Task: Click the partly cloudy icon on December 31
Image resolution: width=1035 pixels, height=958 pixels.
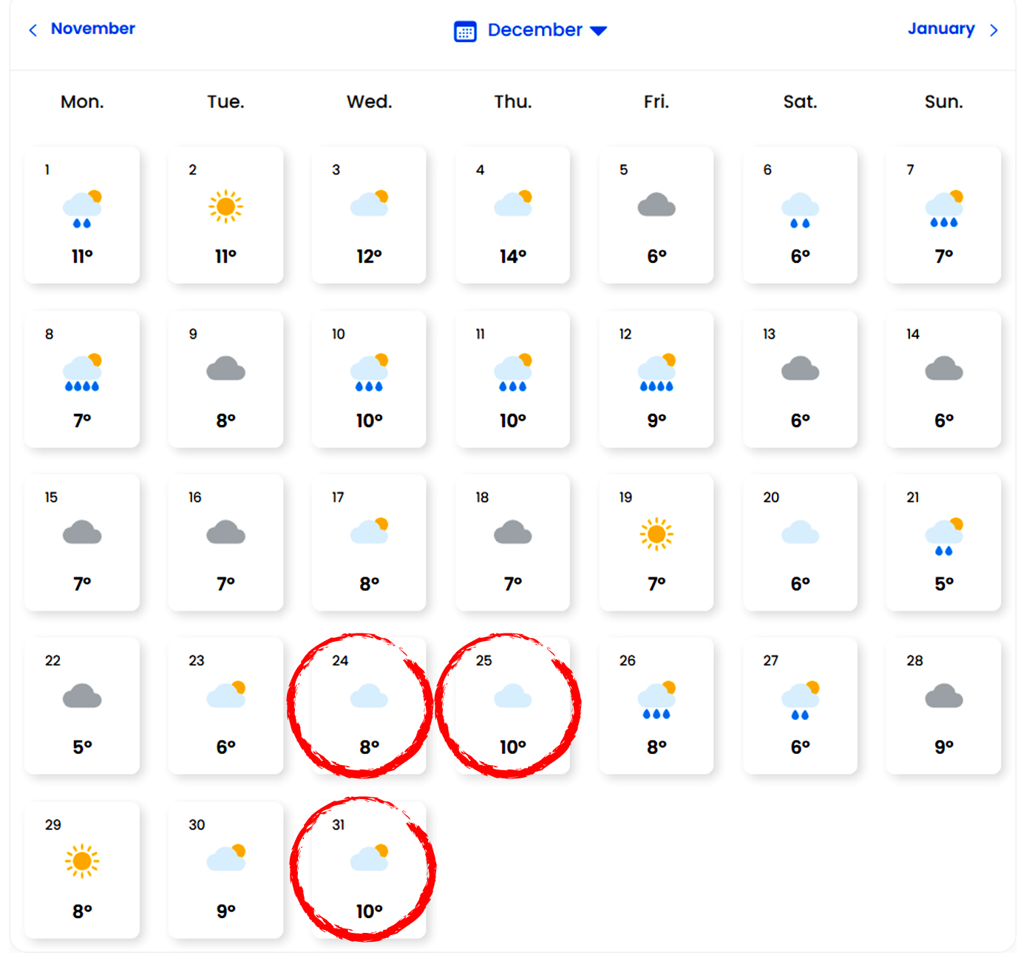Action: [370, 858]
